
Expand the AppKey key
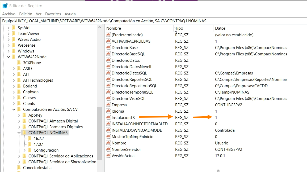[19, 115]
